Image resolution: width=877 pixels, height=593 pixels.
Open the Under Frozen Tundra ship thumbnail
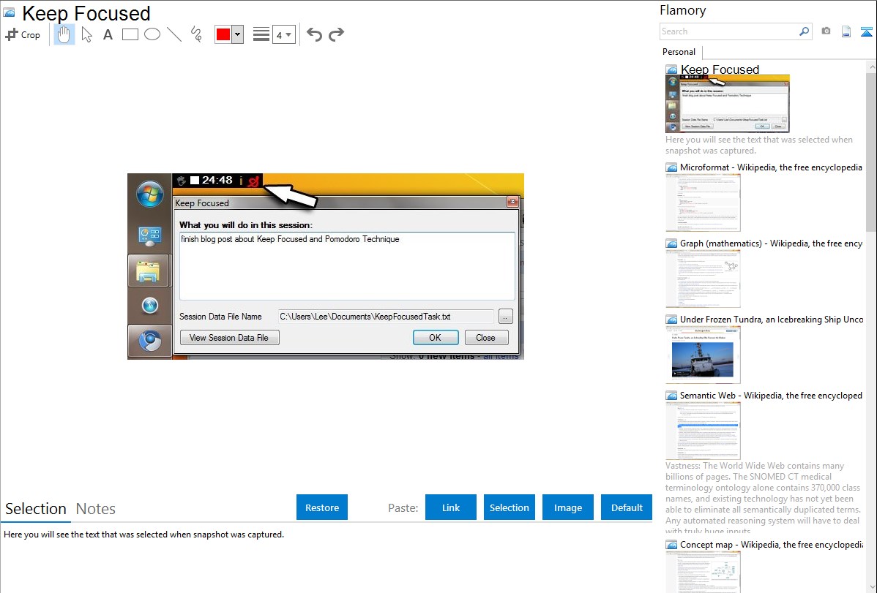pyautogui.click(x=703, y=355)
